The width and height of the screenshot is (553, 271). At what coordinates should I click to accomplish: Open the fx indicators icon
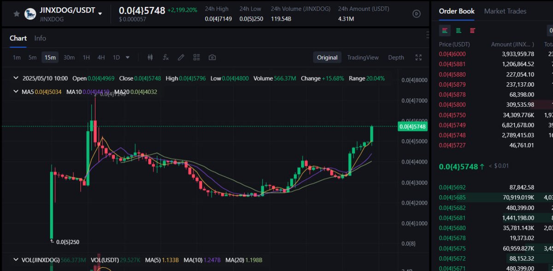(166, 57)
